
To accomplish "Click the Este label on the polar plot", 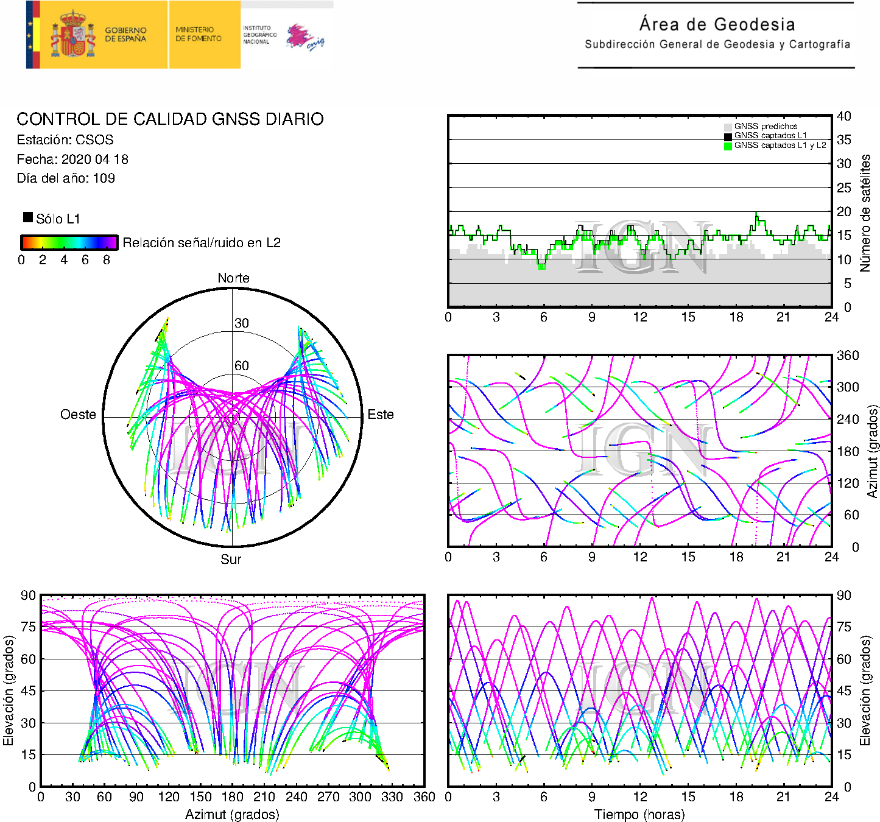I will [381, 415].
